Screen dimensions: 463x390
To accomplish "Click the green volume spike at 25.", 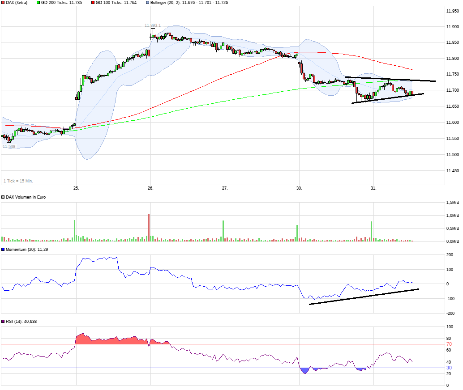I will 74,231.
